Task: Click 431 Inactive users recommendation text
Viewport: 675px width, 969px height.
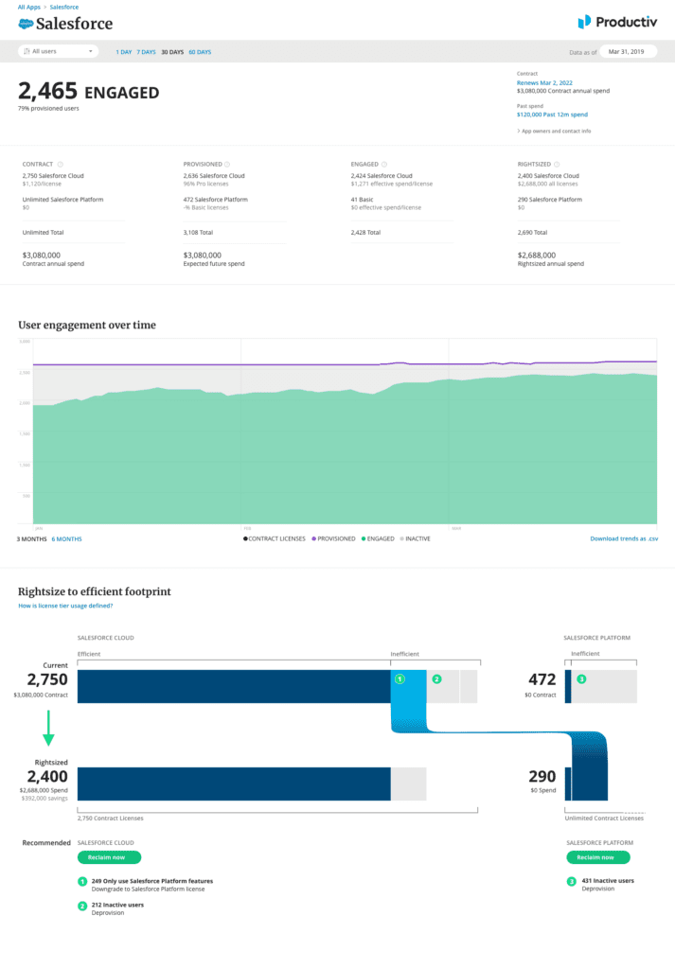Action: click(608, 881)
